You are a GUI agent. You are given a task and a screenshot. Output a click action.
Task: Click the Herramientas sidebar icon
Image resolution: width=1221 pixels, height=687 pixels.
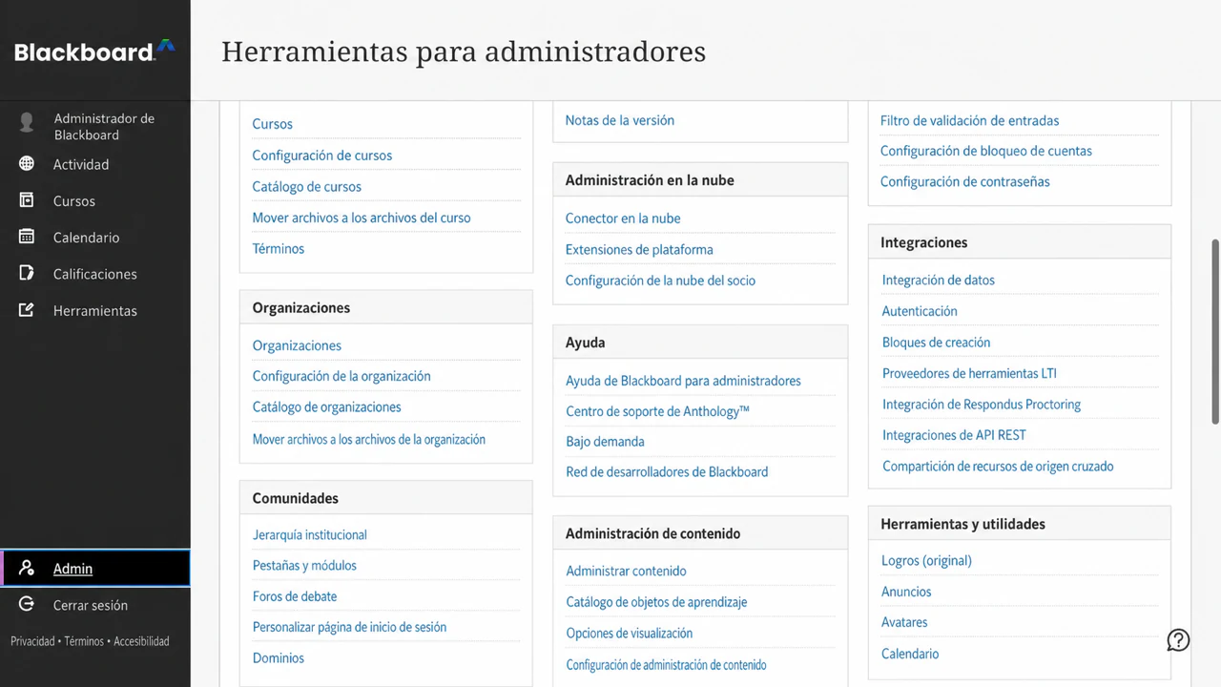[x=27, y=310]
